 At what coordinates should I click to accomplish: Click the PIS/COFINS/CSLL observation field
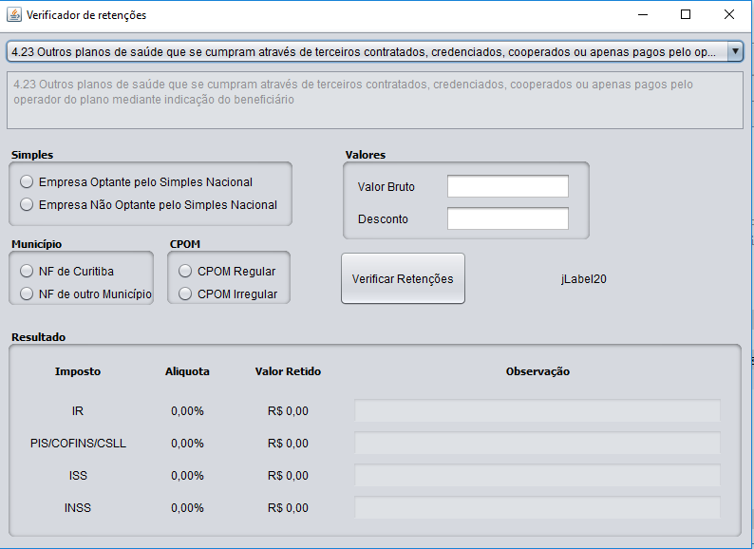(537, 443)
